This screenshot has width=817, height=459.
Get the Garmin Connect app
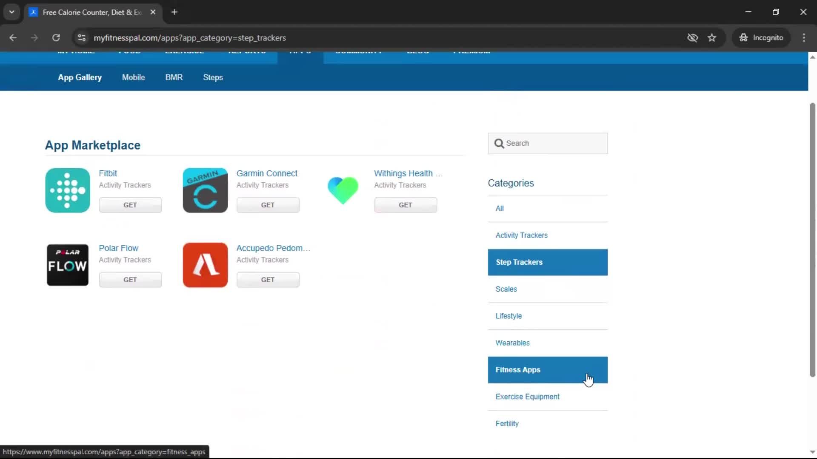[x=268, y=205]
